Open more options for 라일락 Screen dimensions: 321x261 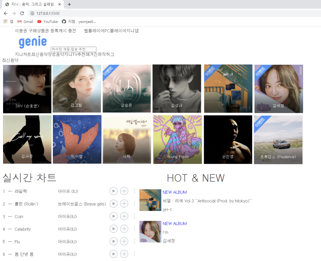pyautogui.click(x=134, y=191)
